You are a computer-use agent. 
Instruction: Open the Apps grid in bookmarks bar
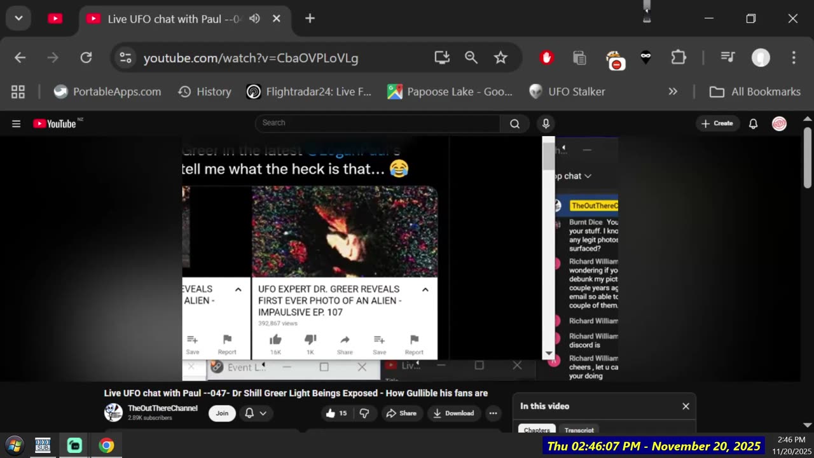pyautogui.click(x=18, y=92)
